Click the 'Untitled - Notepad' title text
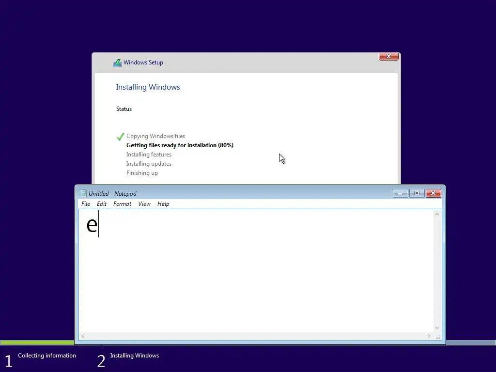Image resolution: width=496 pixels, height=372 pixels. [x=112, y=194]
